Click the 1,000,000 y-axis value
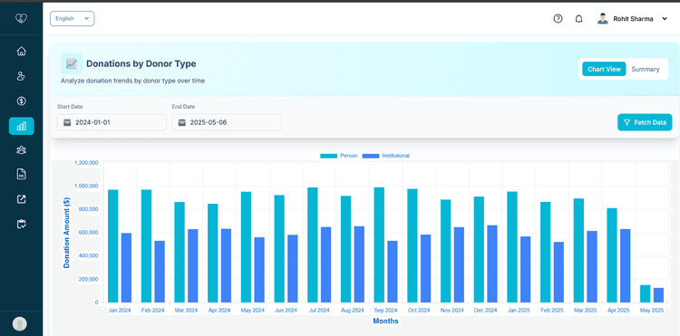The width and height of the screenshot is (680, 336). tap(87, 187)
